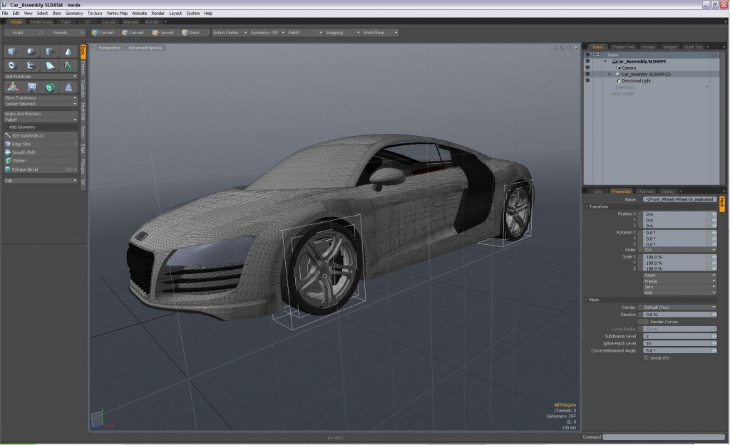Toggle the Render Curves checkbox
The height and width of the screenshot is (445, 730).
pos(646,322)
